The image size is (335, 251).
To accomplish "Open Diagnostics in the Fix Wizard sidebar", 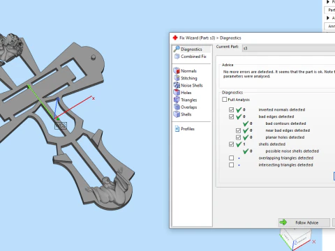I will point(191,49).
